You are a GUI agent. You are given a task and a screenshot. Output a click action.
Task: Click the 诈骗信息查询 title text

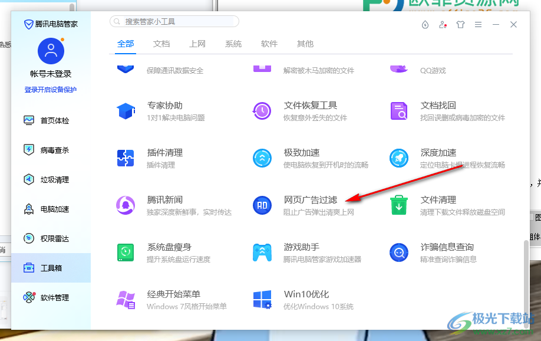coord(447,247)
